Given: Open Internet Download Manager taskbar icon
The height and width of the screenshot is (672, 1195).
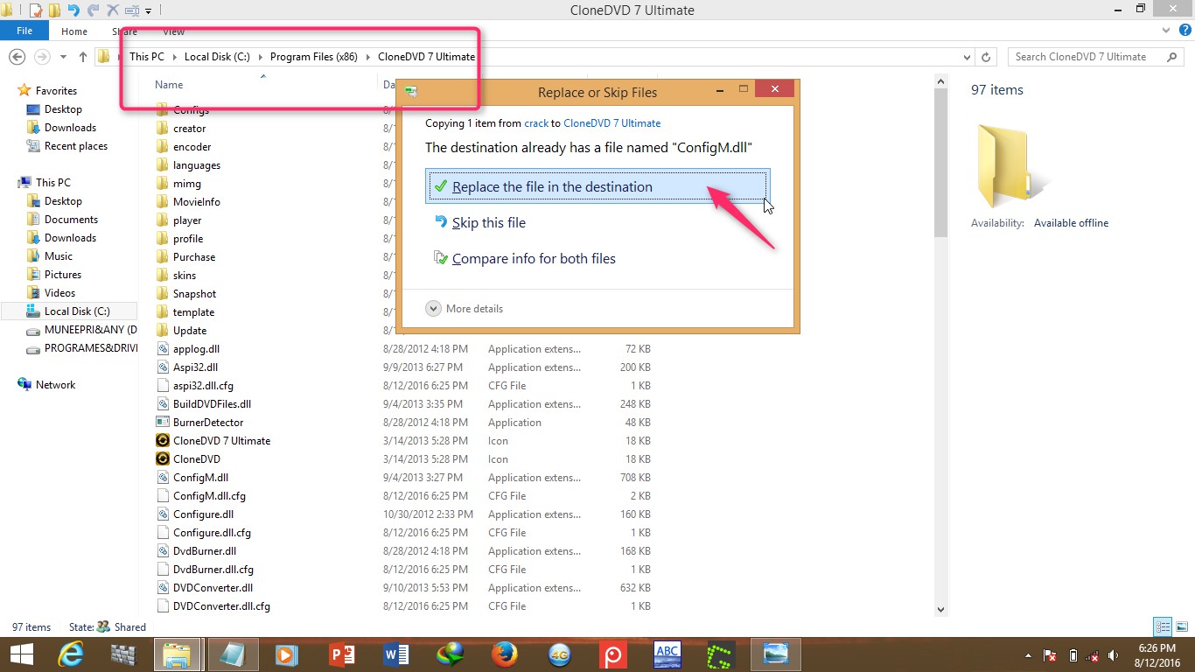Looking at the screenshot, I should [451, 654].
